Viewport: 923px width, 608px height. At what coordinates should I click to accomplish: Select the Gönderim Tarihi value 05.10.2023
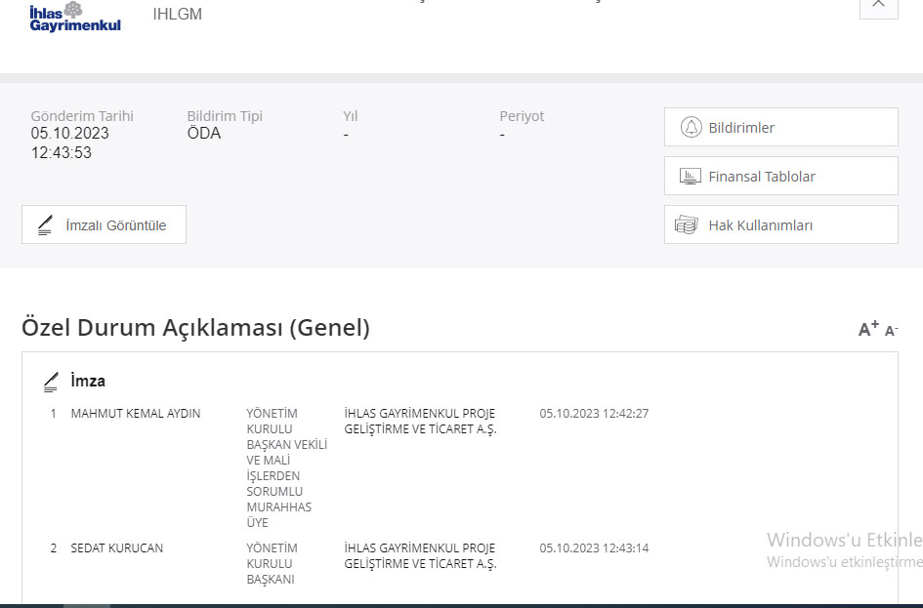click(x=69, y=133)
